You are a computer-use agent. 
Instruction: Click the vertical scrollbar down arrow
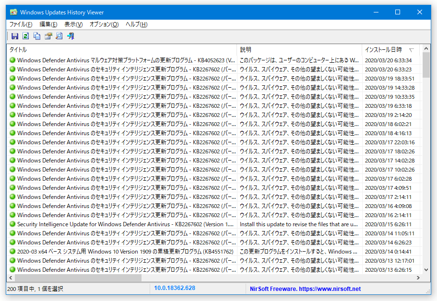[426, 269]
